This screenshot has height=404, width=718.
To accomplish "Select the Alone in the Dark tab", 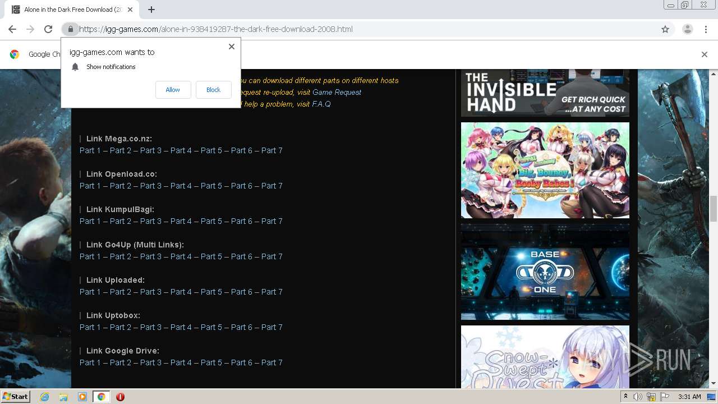I will tap(72, 10).
